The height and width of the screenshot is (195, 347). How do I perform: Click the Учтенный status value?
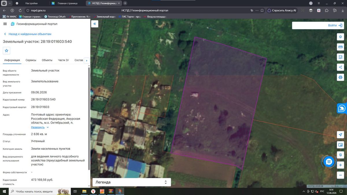[38, 141]
